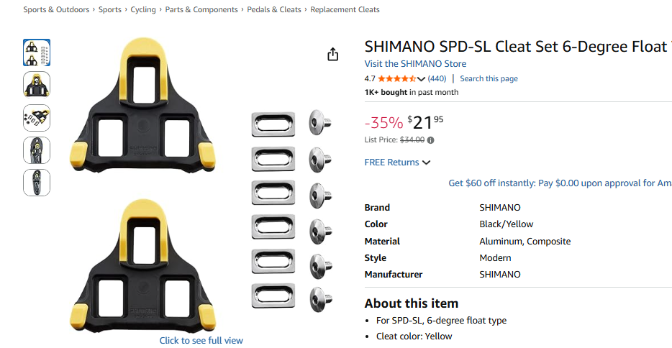Open the Sports & Outdoors breadcrumb
Screen dimensions: 672x348
[x=56, y=10]
